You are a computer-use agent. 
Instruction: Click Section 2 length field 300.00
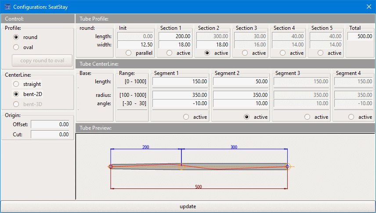(213, 36)
